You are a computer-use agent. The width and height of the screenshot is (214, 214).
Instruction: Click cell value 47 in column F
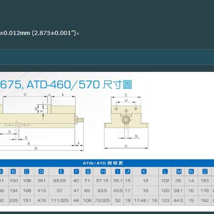coord(76,190)
